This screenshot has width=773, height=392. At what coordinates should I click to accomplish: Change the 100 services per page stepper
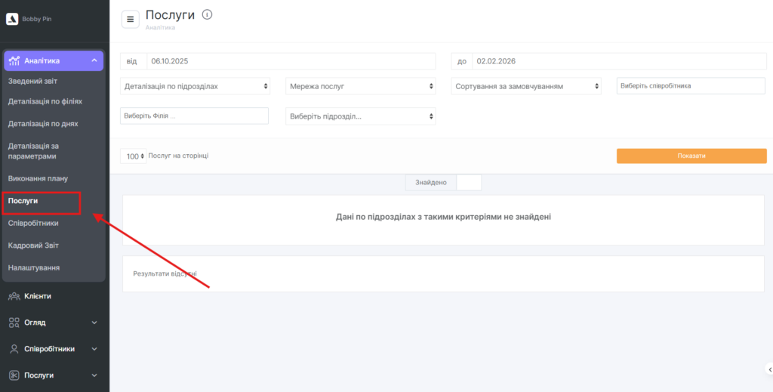pos(134,156)
